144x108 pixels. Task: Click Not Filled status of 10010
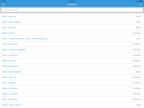pos(137,99)
